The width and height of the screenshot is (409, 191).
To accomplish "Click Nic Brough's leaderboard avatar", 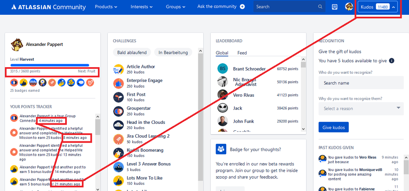I will [x=223, y=82].
